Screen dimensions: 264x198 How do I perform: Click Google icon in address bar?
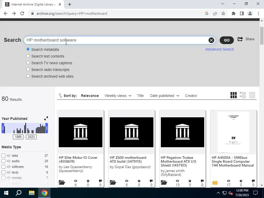207,13
